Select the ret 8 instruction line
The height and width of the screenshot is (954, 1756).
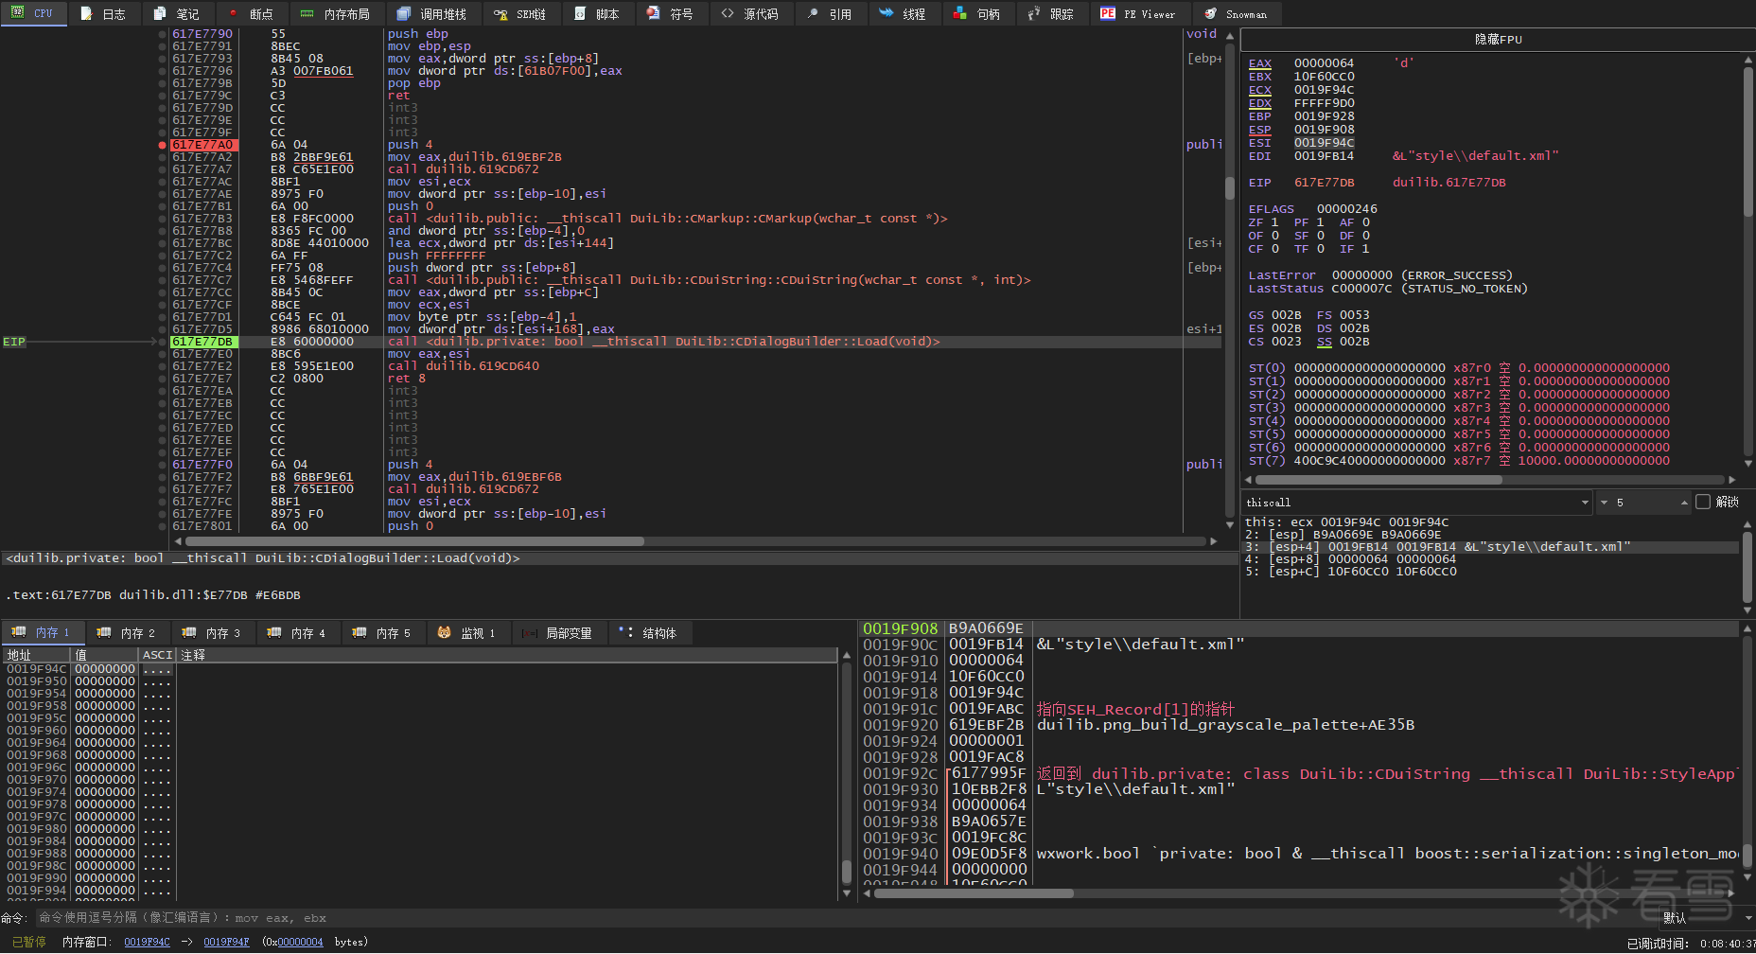click(695, 379)
